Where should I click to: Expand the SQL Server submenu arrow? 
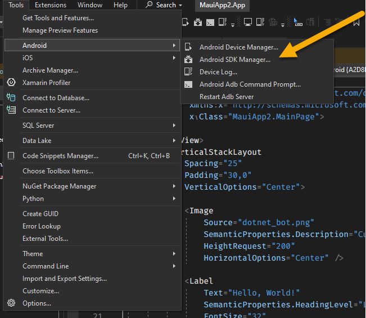pos(174,126)
